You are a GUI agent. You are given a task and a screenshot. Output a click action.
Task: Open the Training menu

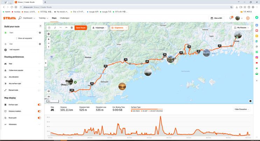point(43,18)
